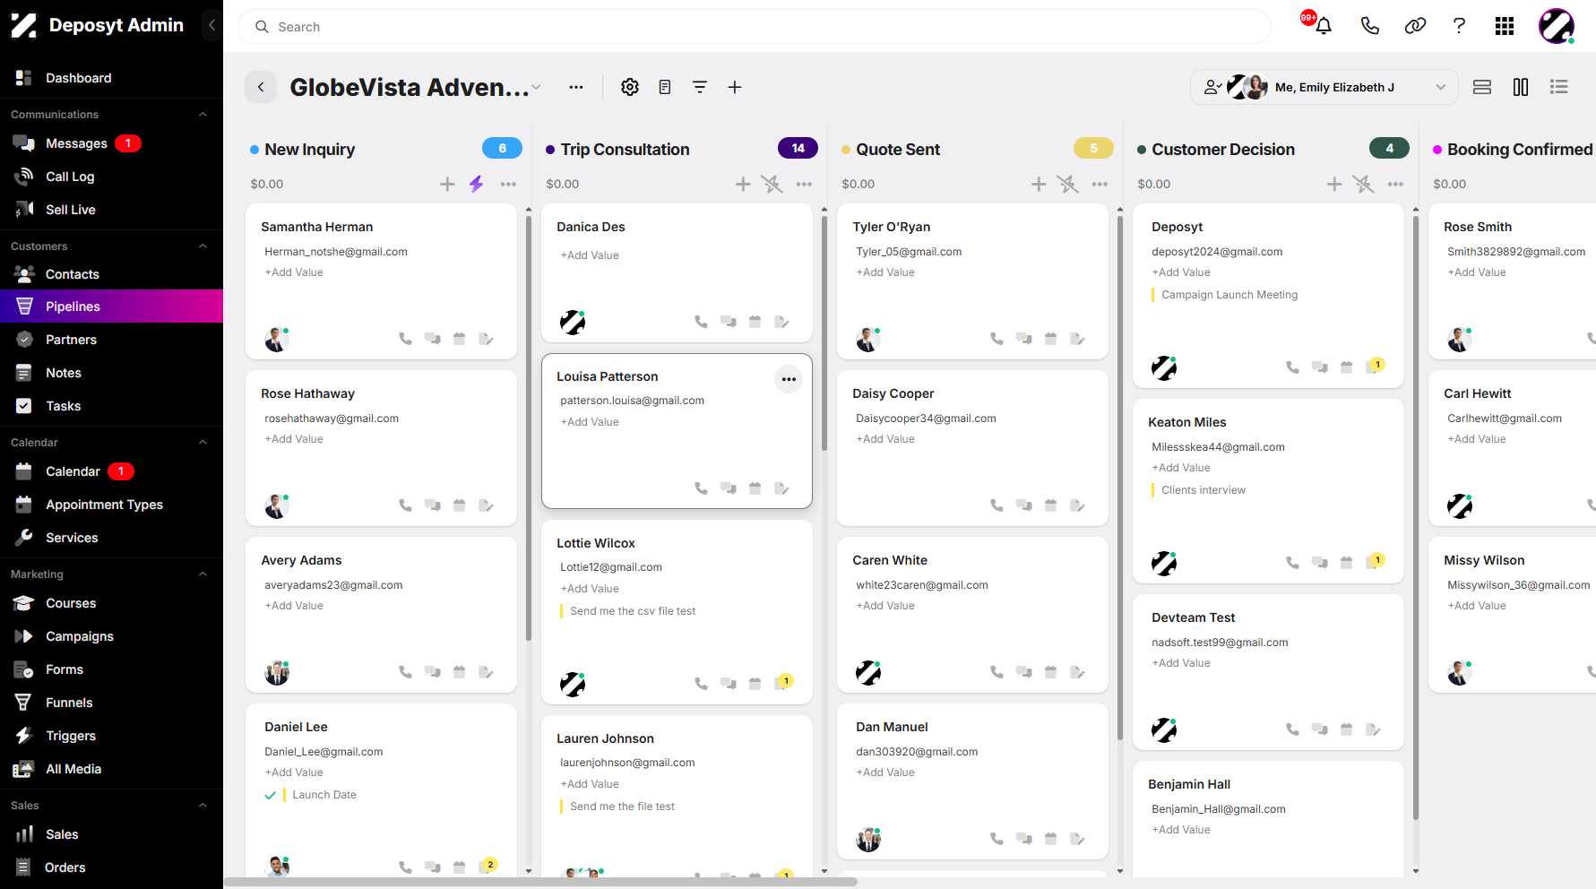Click Trip Consultation disabled automation icon
This screenshot has width=1596, height=889.
[772, 184]
